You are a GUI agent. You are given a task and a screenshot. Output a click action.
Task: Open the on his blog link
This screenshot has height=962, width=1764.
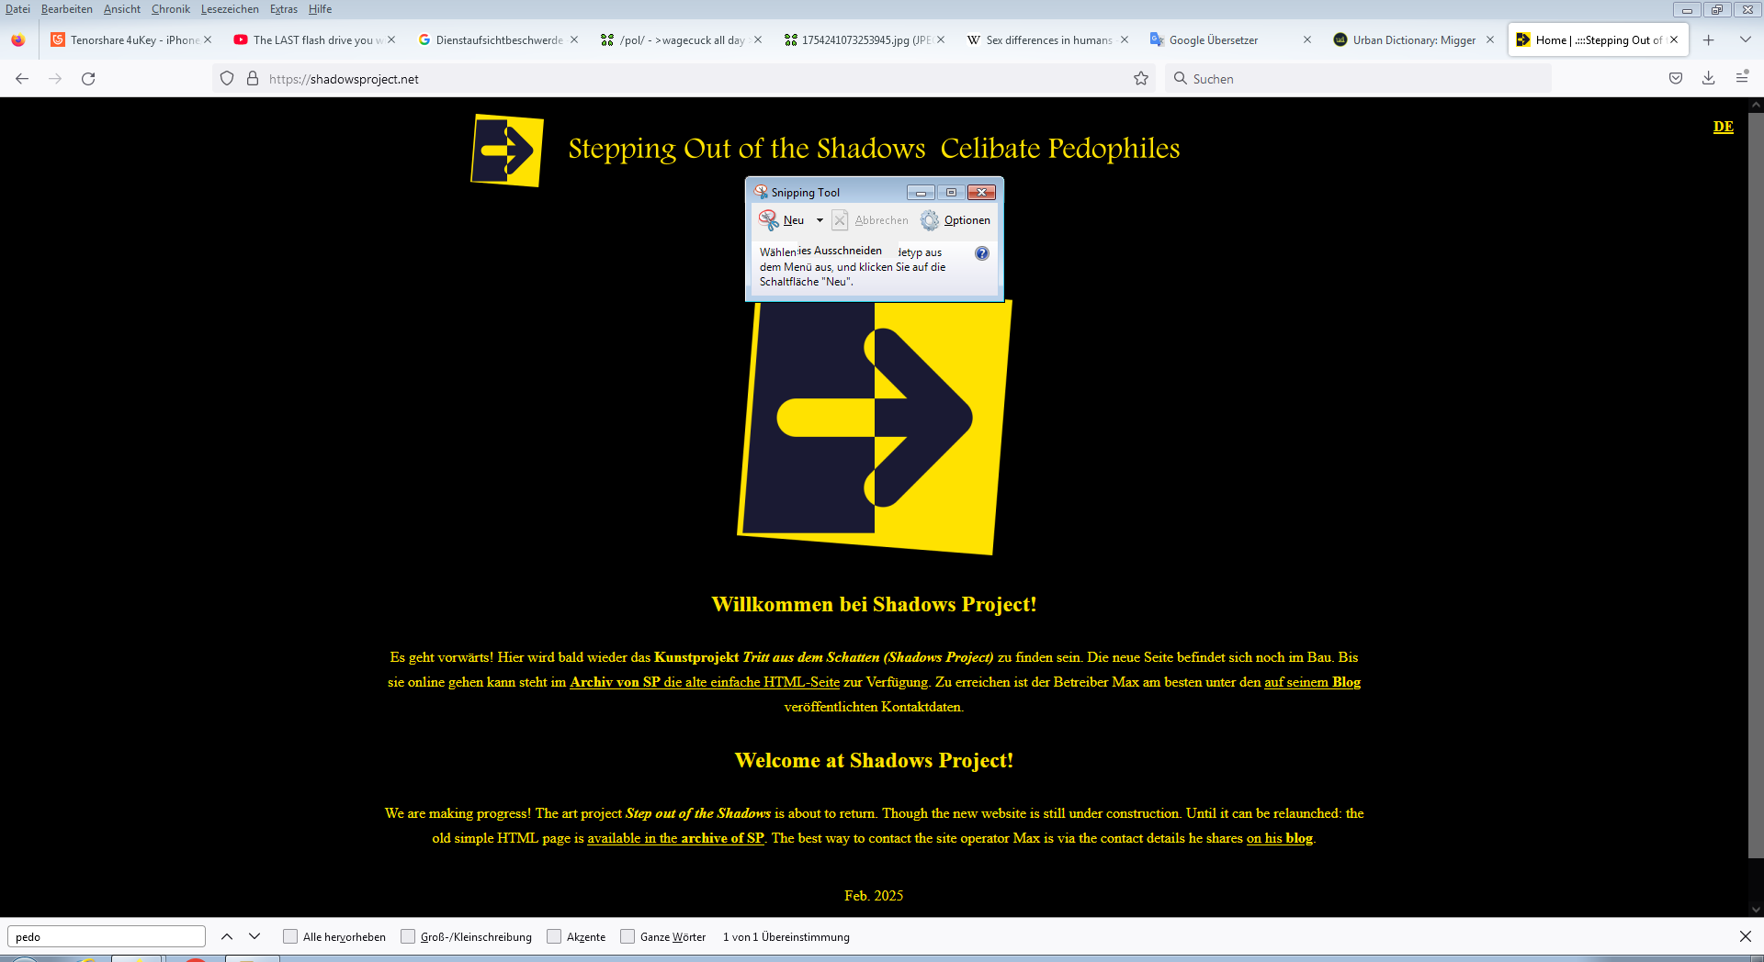click(1280, 838)
